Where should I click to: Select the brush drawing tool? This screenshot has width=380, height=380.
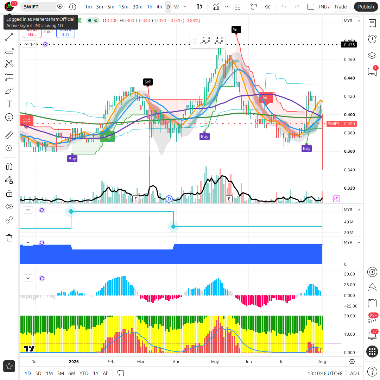click(x=9, y=91)
